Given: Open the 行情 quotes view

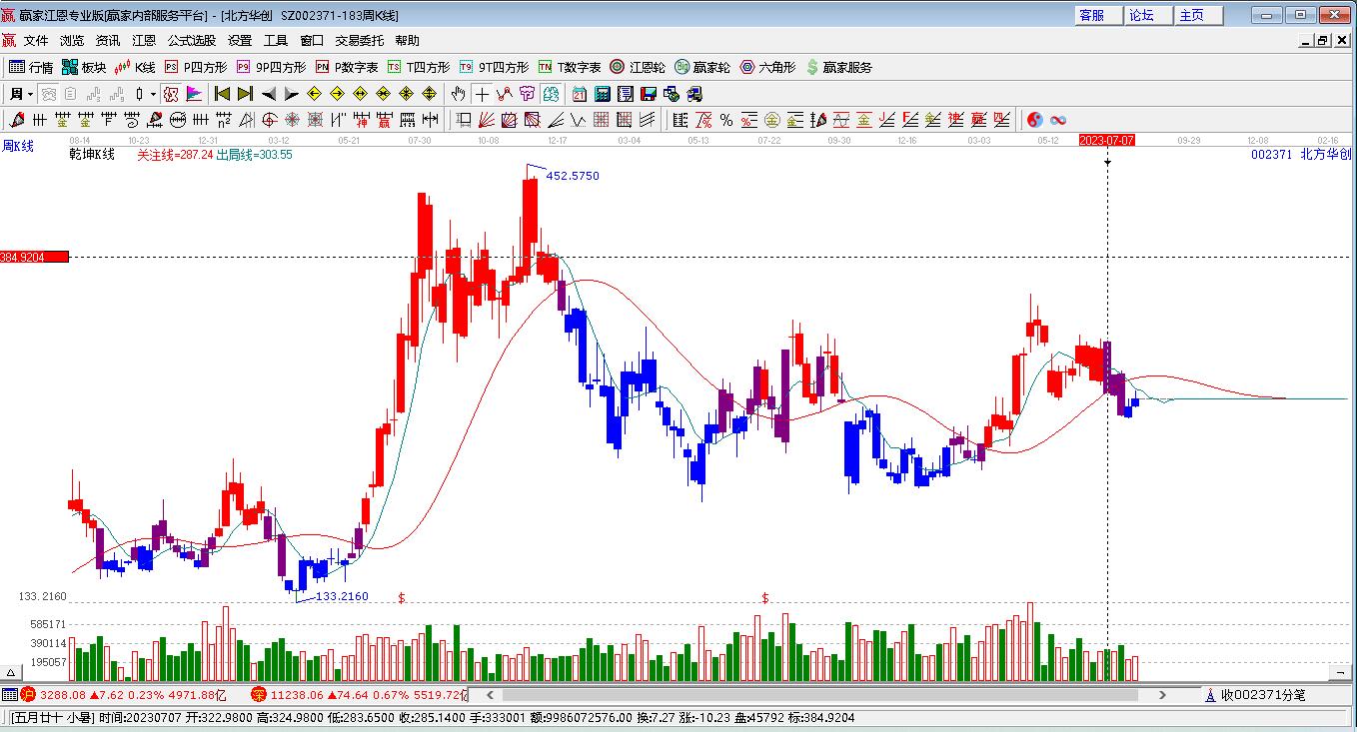Looking at the screenshot, I should tap(31, 67).
